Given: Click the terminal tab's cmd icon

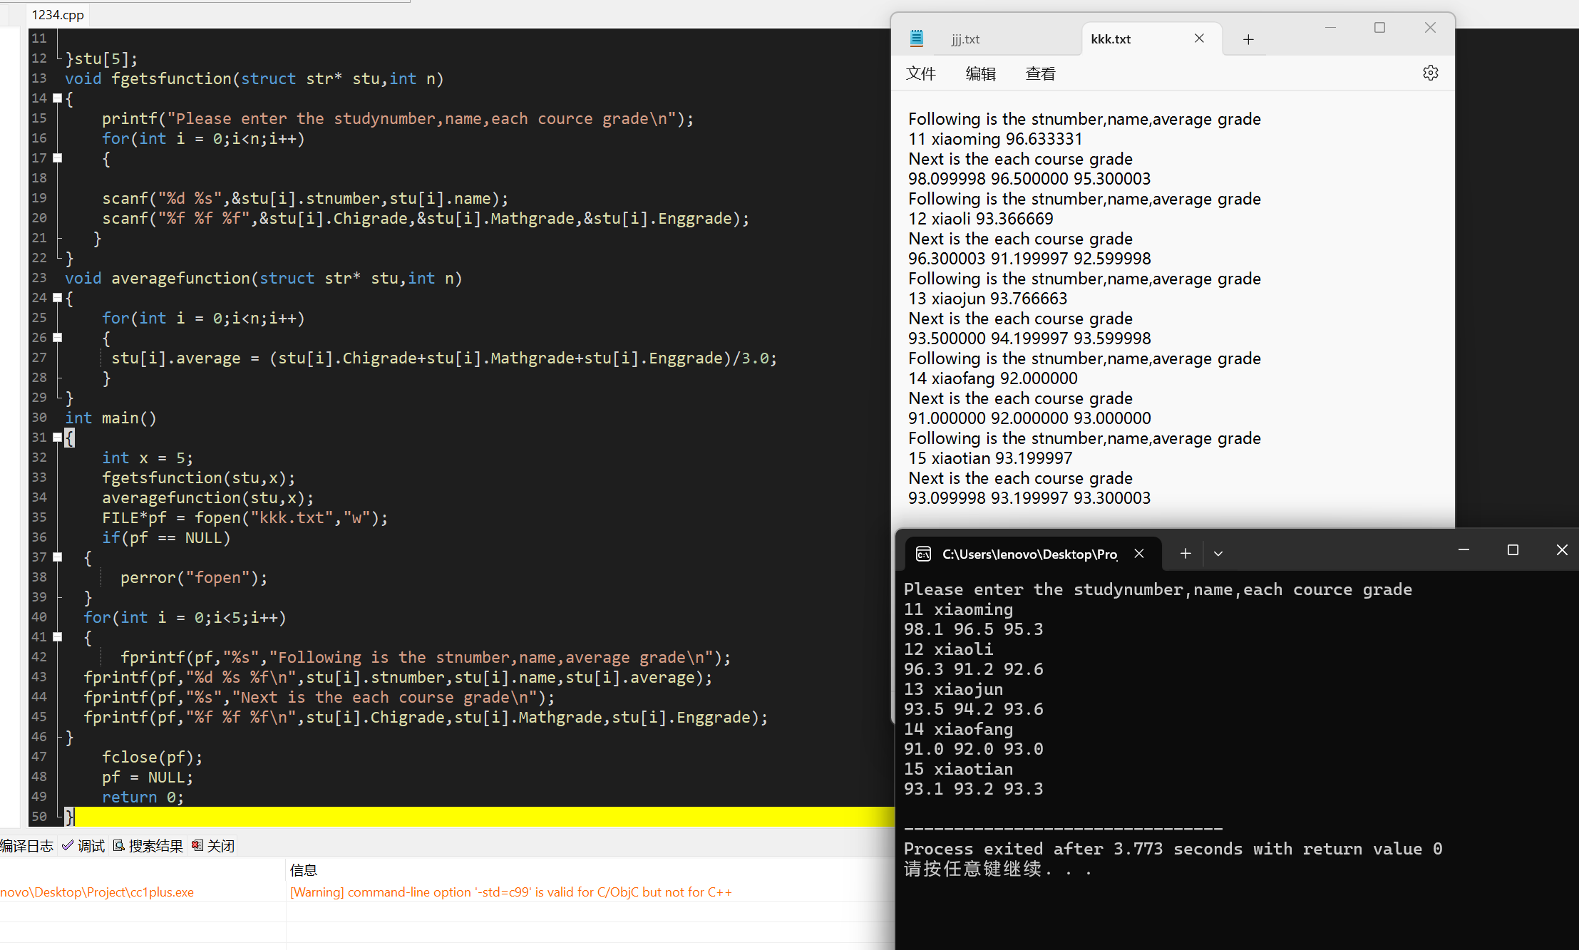Looking at the screenshot, I should pos(923,554).
